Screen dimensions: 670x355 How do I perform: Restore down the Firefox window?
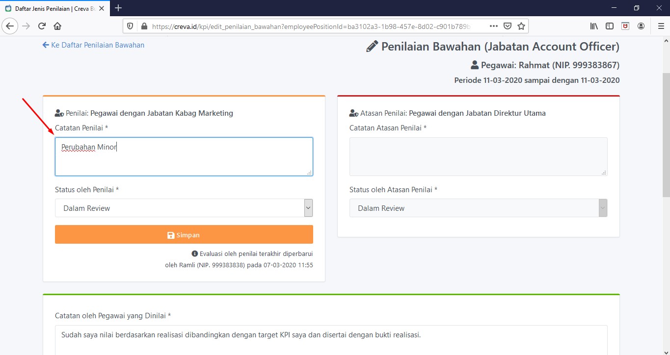click(637, 8)
